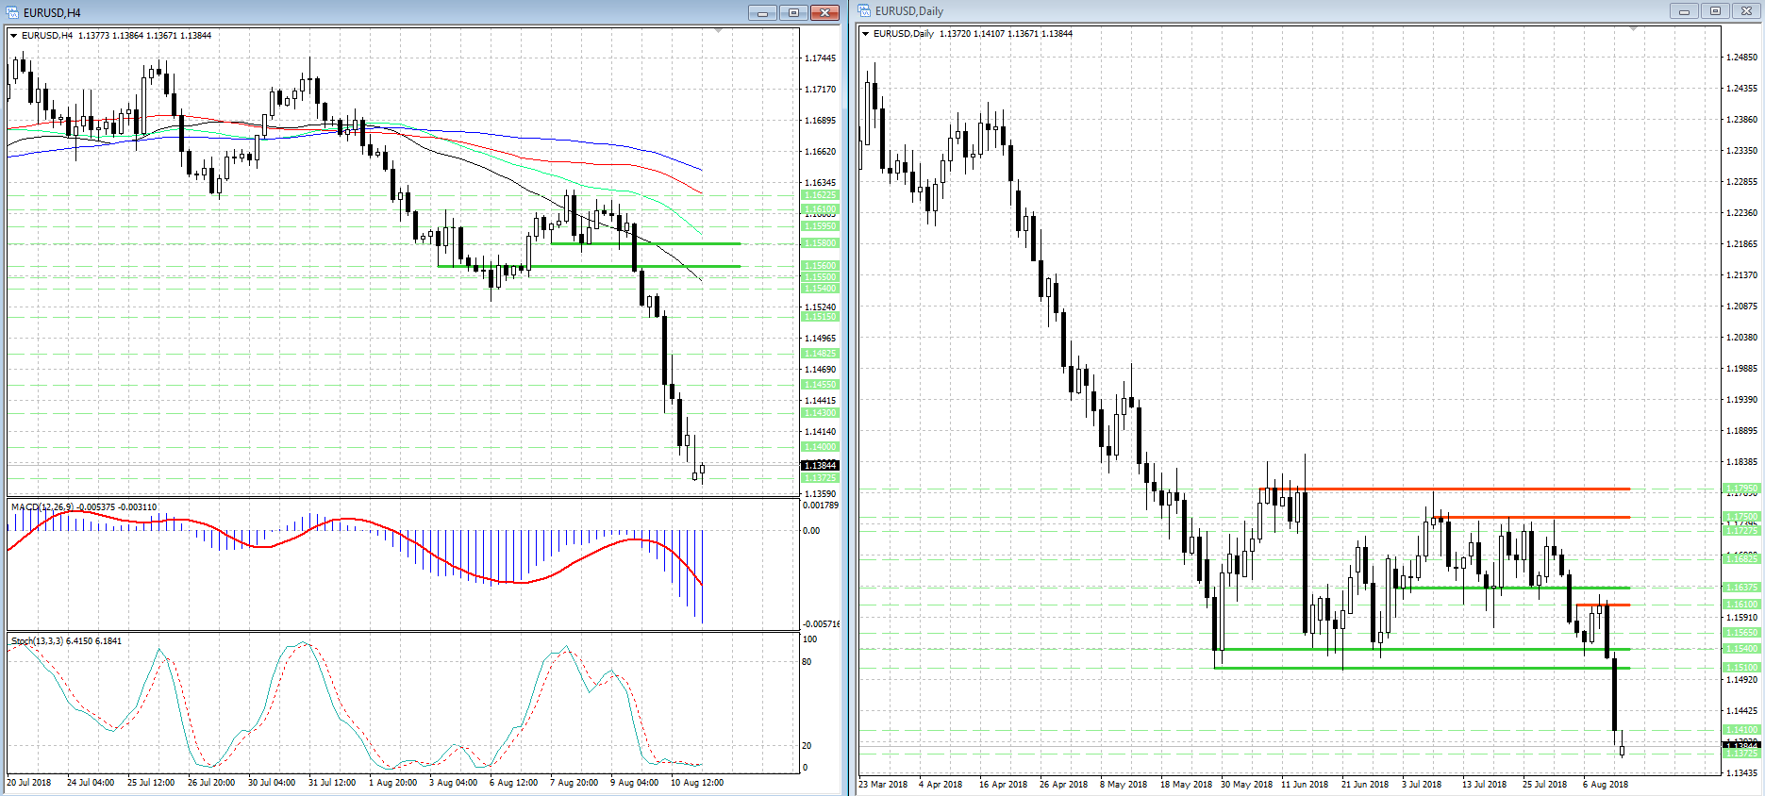
Task: Open the dropdown arrow beside EURUSD,Daily label
Action: click(x=866, y=34)
